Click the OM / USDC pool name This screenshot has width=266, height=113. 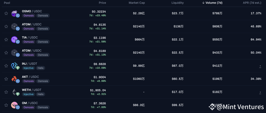(x=30, y=103)
